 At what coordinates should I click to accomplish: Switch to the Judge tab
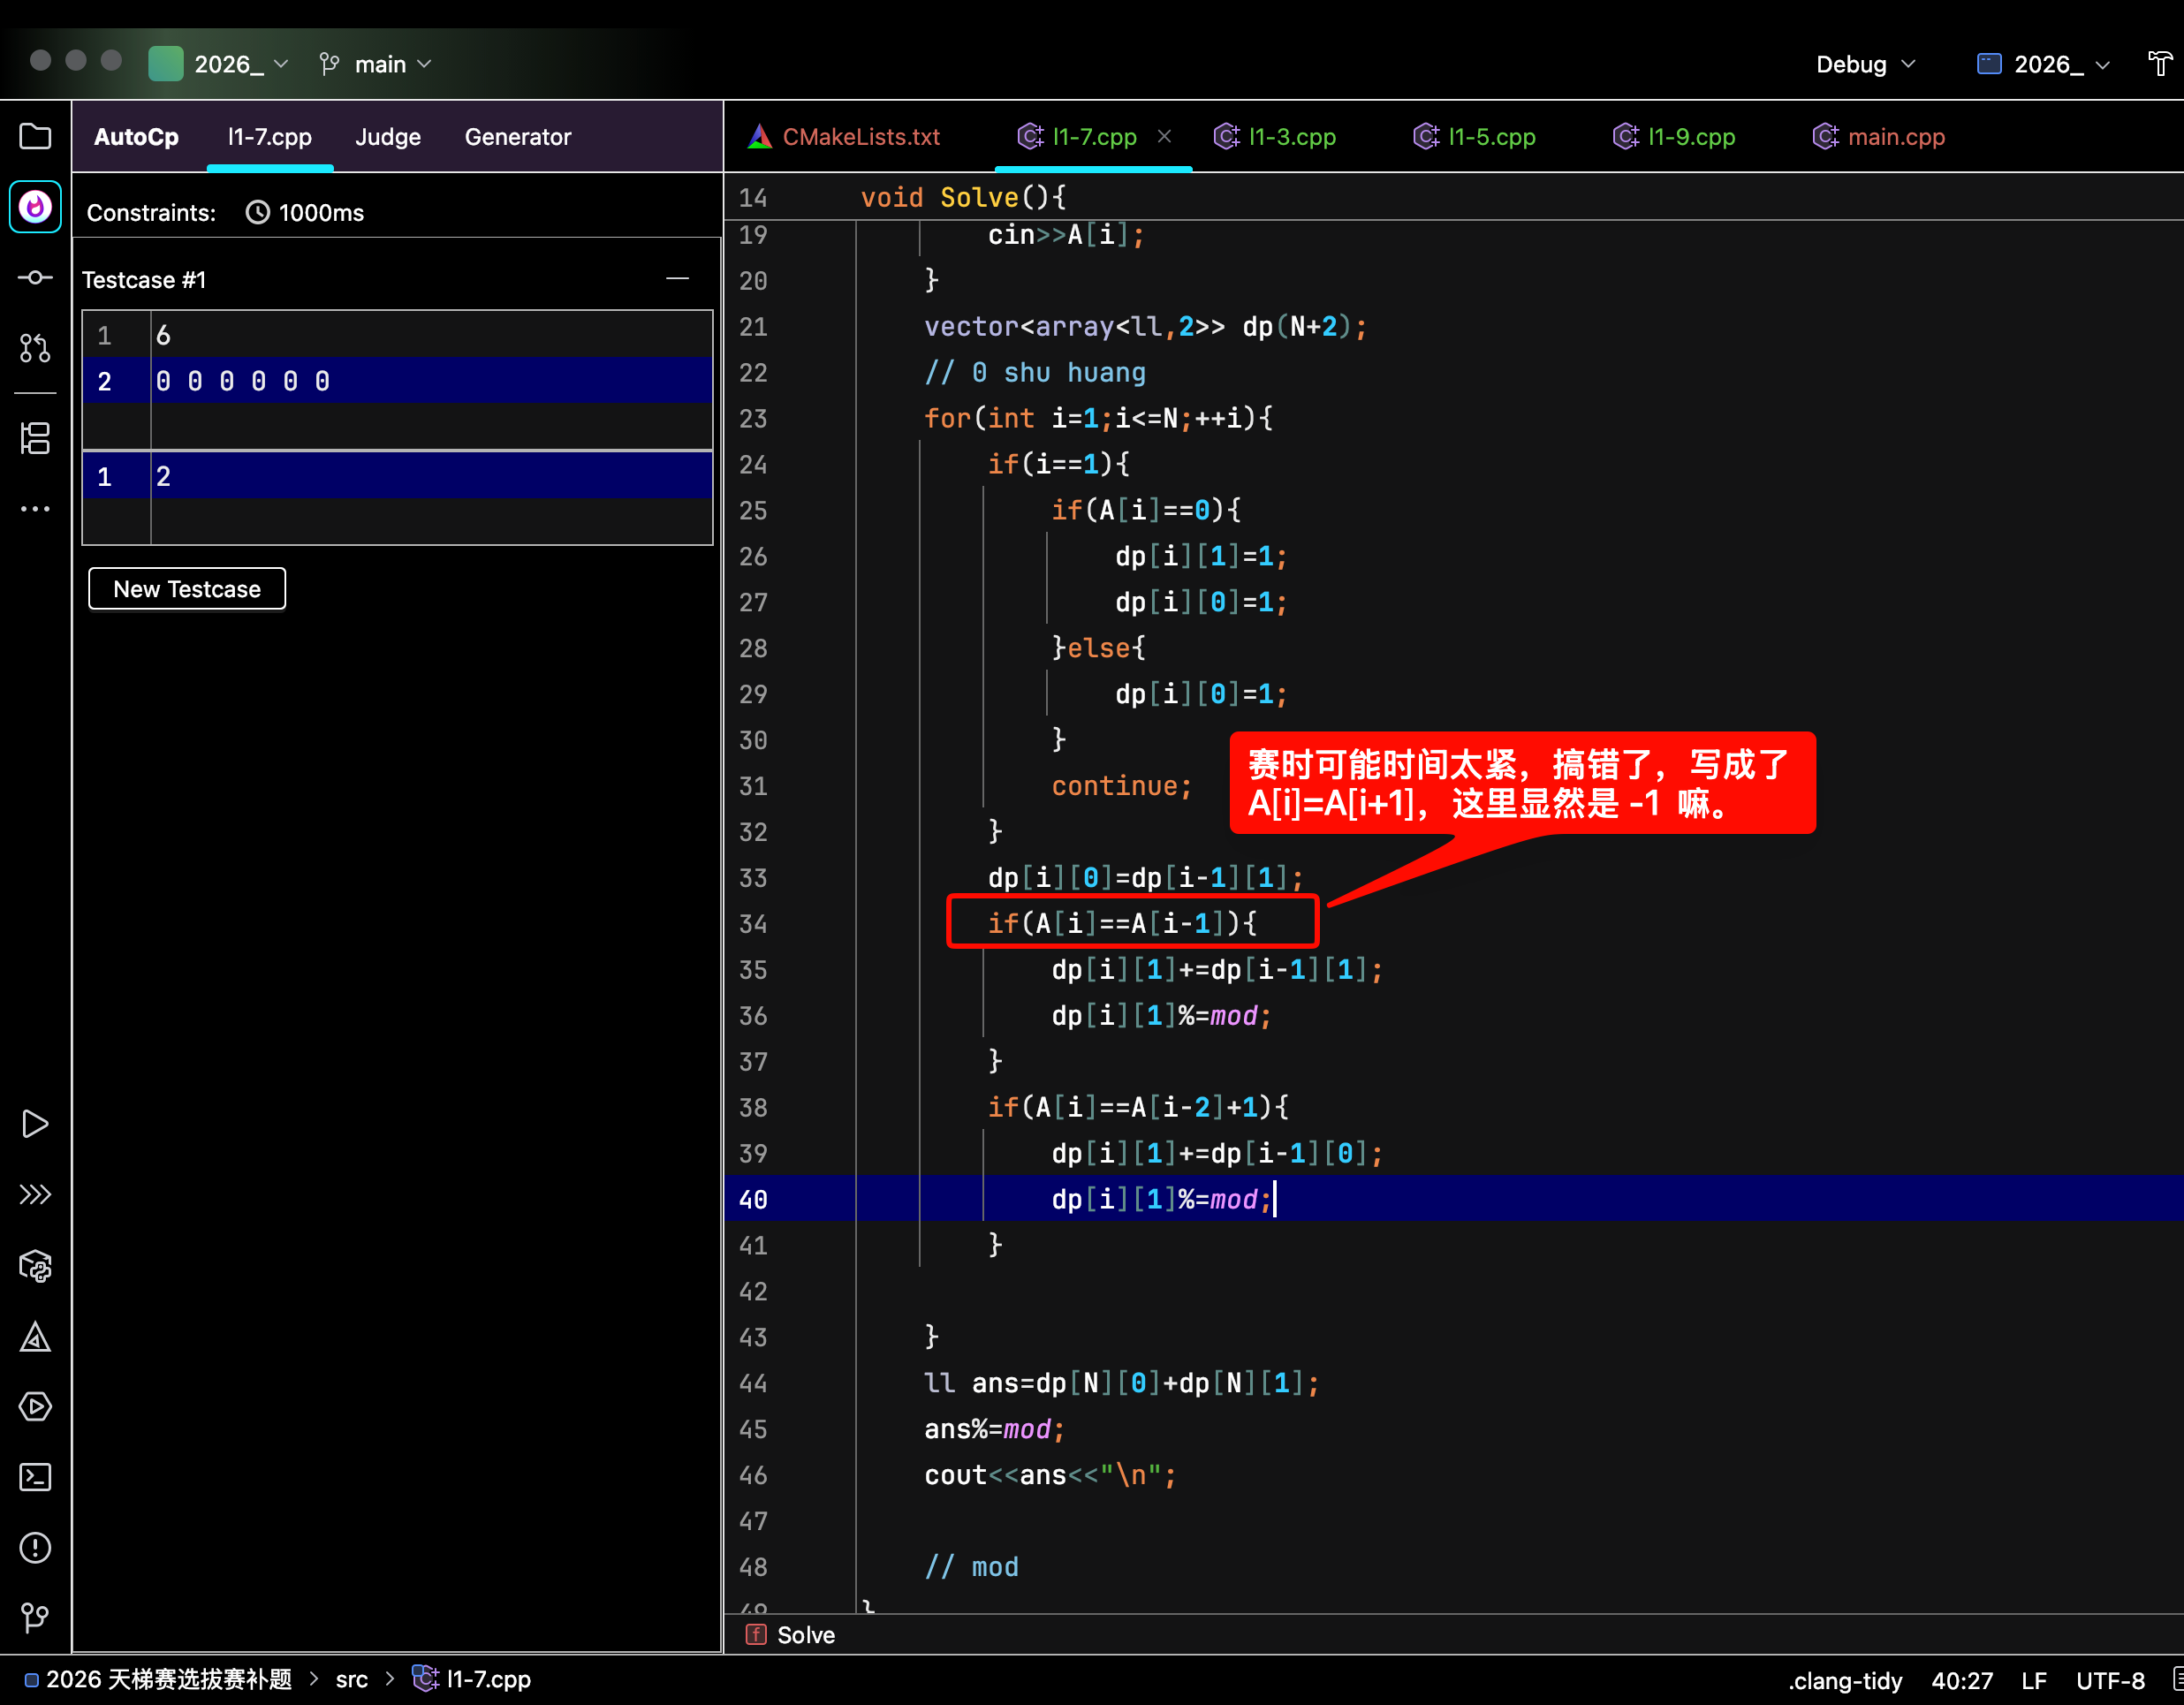click(x=388, y=137)
